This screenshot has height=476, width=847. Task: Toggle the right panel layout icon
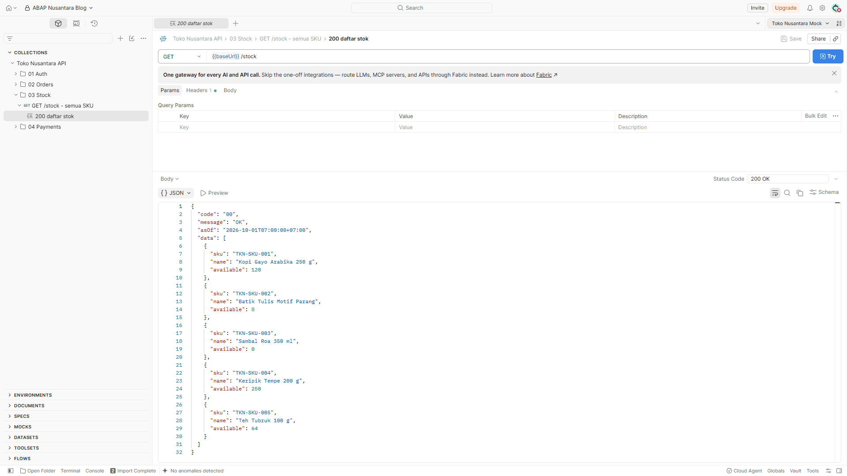(839, 471)
